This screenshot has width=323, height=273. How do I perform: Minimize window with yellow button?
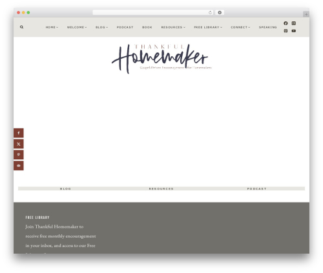pyautogui.click(x=23, y=13)
